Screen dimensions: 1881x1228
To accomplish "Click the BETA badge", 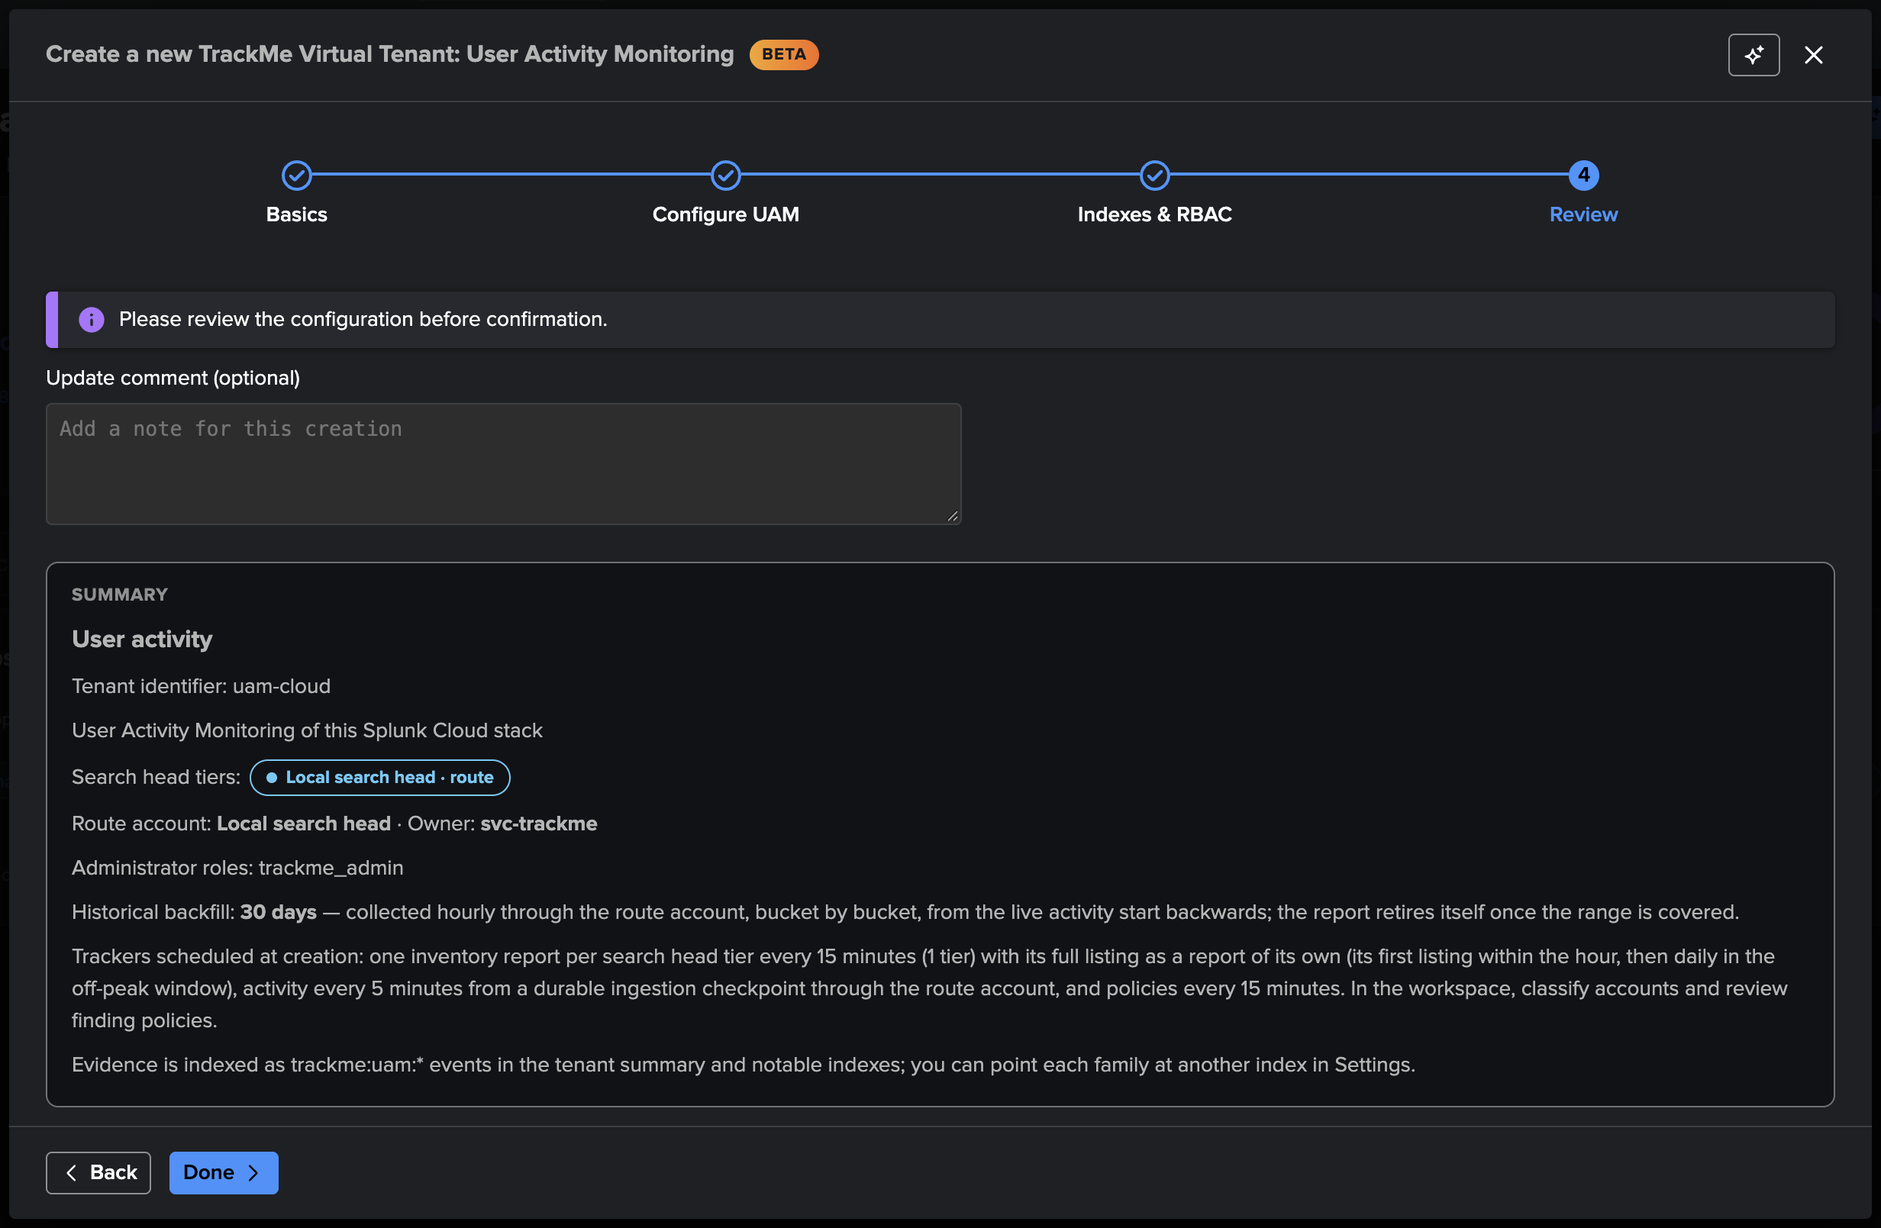I will pos(783,54).
